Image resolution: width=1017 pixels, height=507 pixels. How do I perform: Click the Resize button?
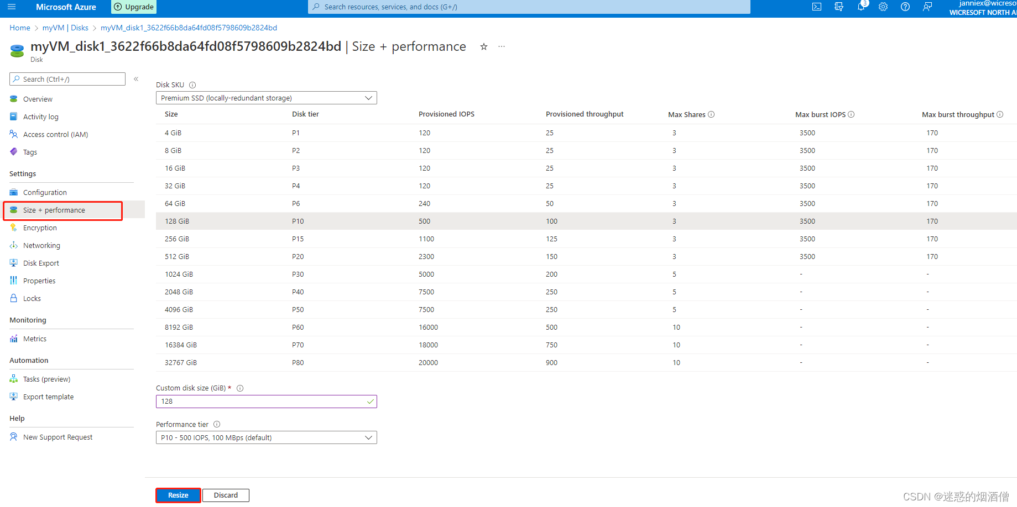[178, 495]
